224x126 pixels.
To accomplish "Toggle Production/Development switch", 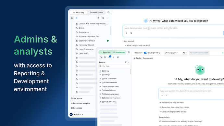I will 145,53.
